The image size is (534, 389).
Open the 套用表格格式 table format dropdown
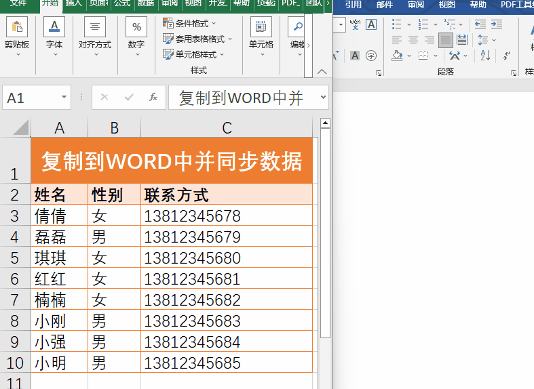pos(197,39)
